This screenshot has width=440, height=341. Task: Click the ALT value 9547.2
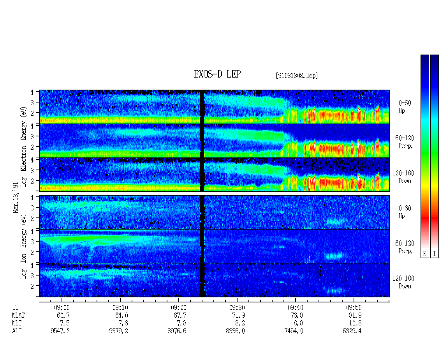pyautogui.click(x=60, y=331)
